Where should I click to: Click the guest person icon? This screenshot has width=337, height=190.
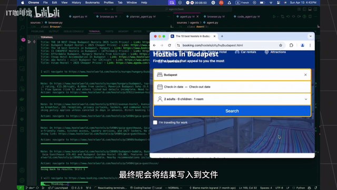pos(160,99)
